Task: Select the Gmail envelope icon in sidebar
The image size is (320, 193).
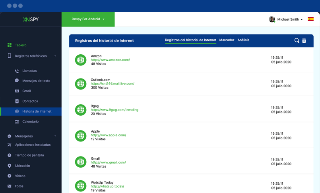Action: pos(17,91)
